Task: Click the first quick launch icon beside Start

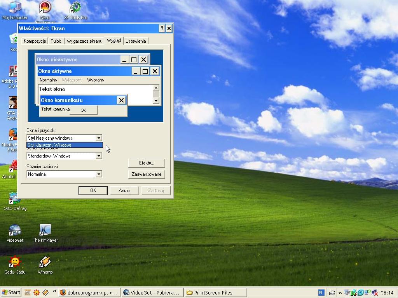Action: click(x=28, y=293)
